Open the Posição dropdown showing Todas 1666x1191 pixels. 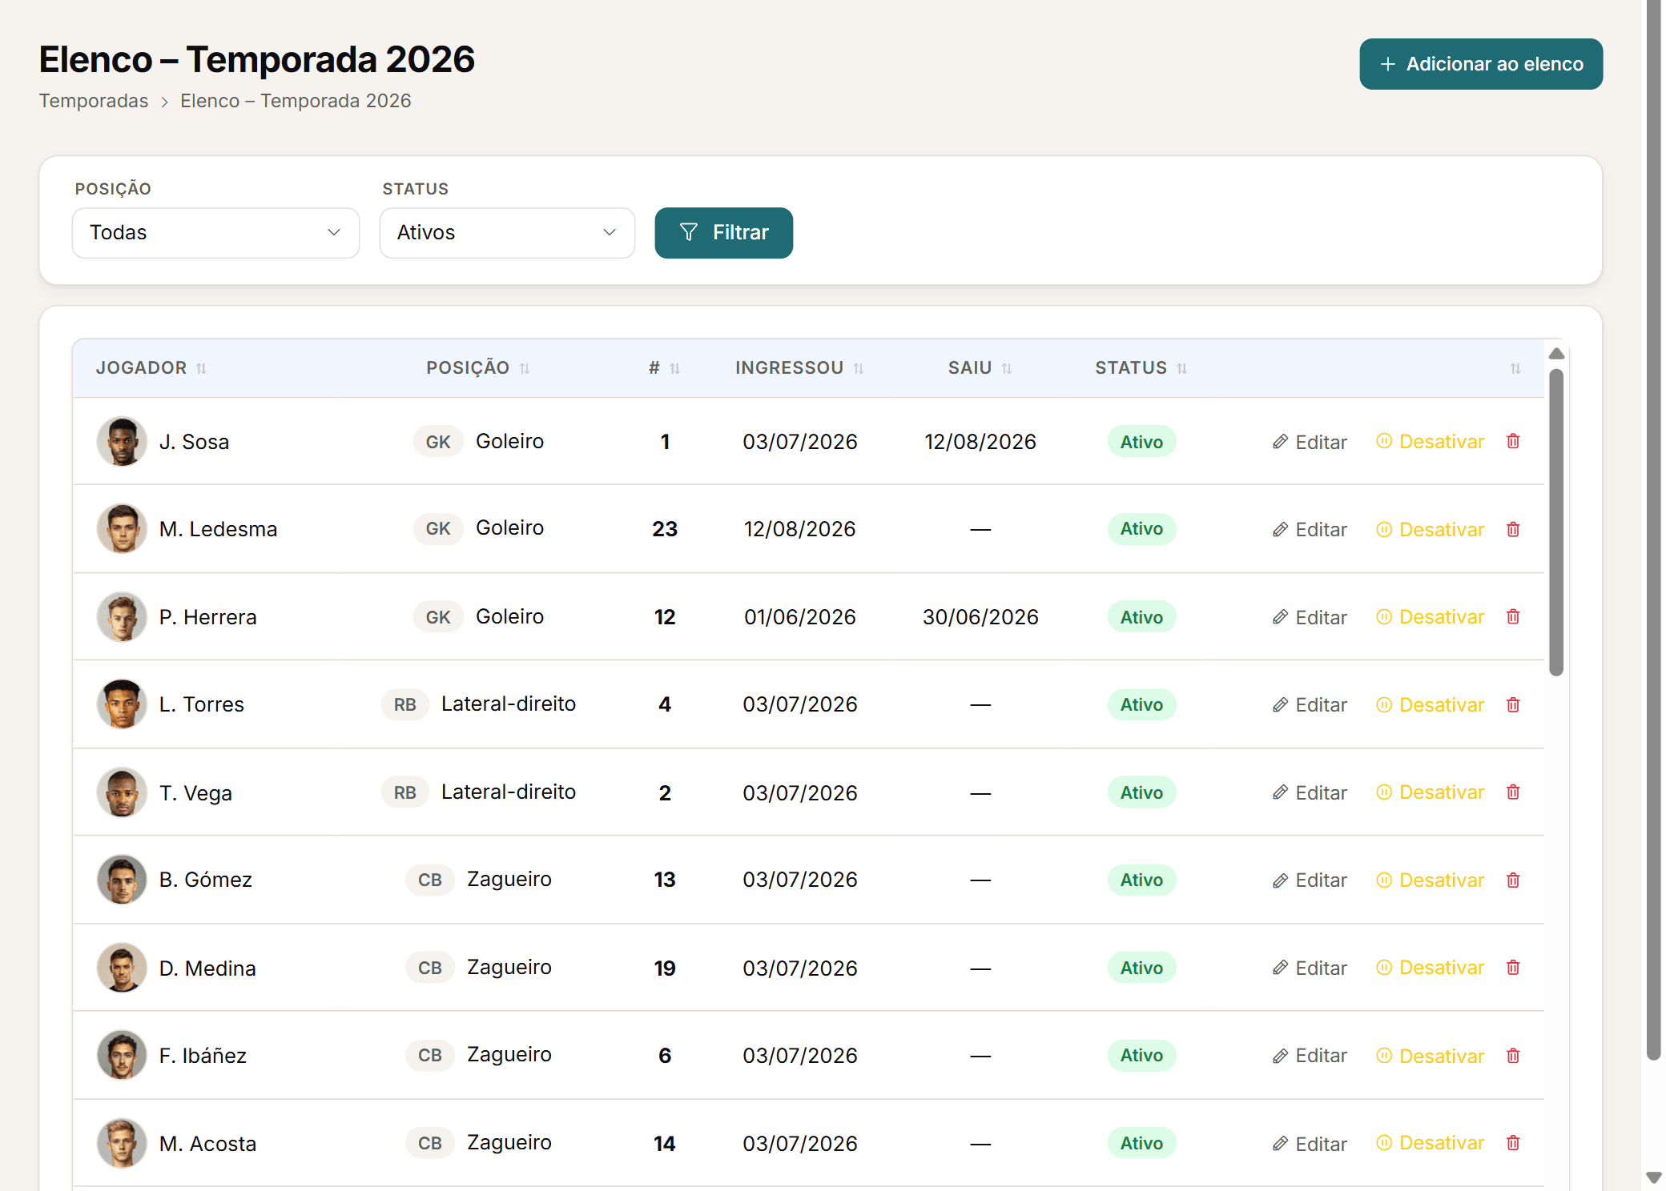(x=215, y=233)
